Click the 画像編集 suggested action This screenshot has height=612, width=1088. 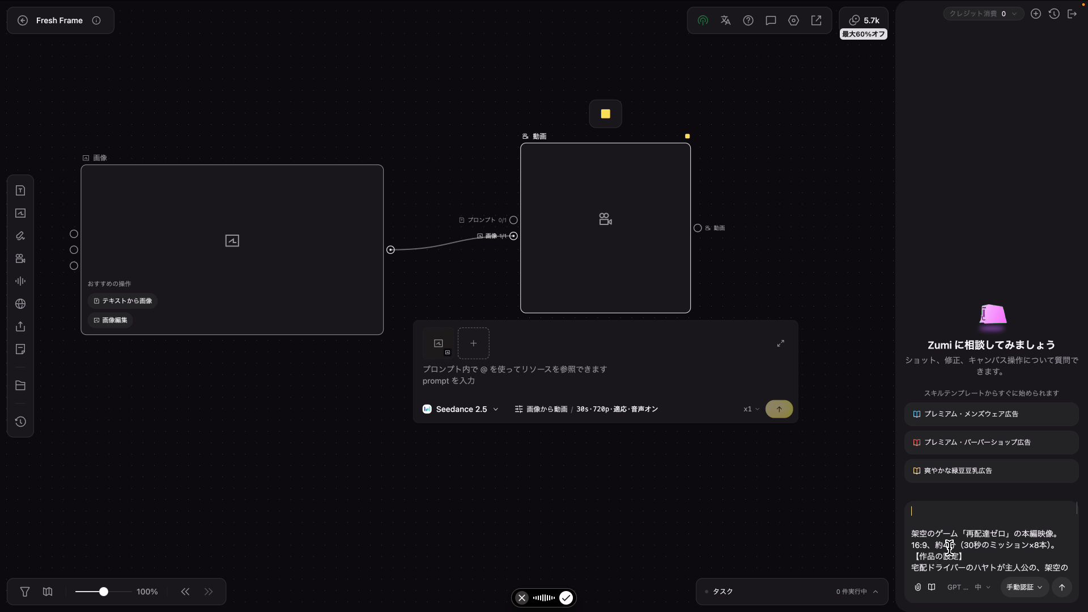tap(110, 320)
